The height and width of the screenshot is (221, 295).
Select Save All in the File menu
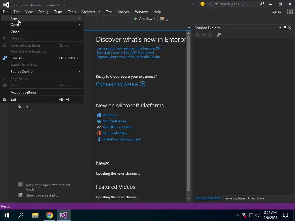pos(42,58)
